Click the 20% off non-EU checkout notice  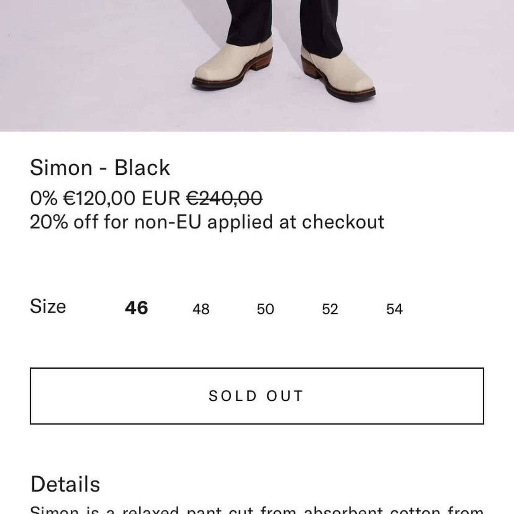tap(207, 222)
